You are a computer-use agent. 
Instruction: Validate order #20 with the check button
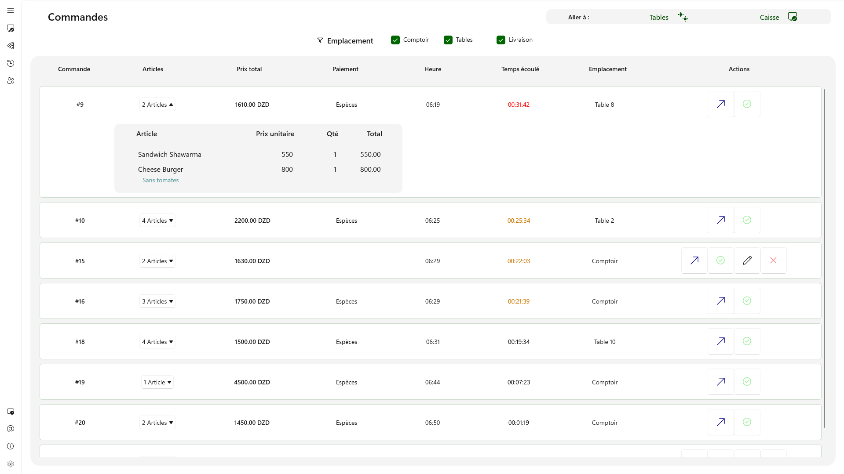tap(747, 422)
